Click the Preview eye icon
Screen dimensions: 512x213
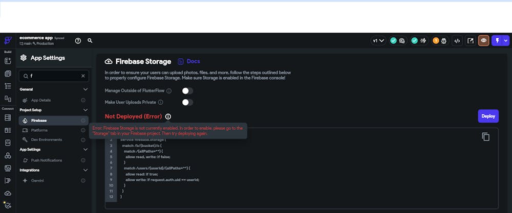coord(484,41)
